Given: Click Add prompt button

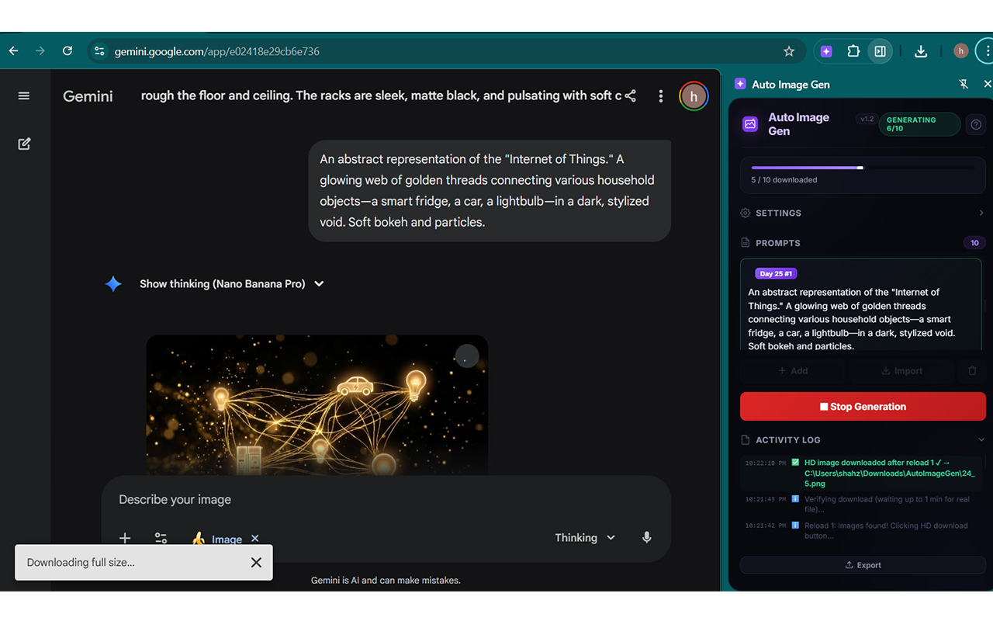Looking at the screenshot, I should [x=793, y=371].
